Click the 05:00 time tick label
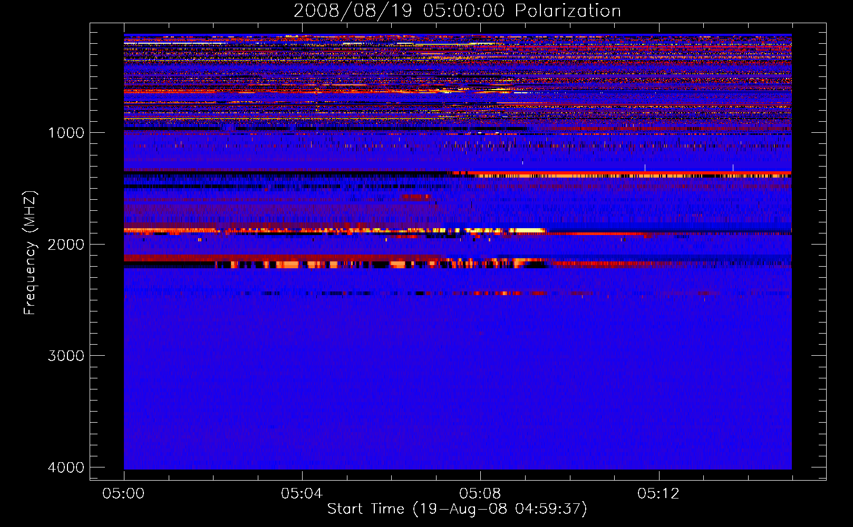Viewport: 853px width, 527px height. click(x=123, y=494)
